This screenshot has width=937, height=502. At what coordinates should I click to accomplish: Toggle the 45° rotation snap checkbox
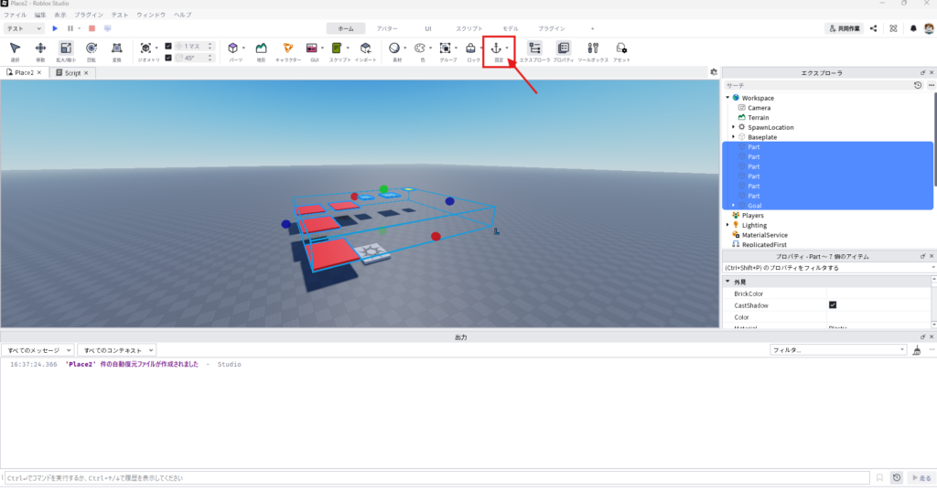(168, 56)
